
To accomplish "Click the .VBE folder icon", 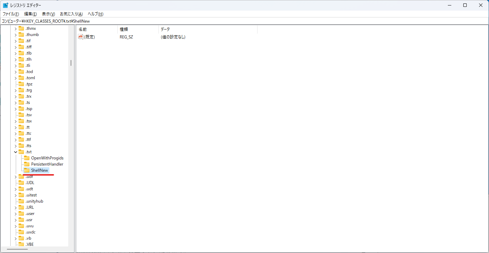I will tap(21, 244).
